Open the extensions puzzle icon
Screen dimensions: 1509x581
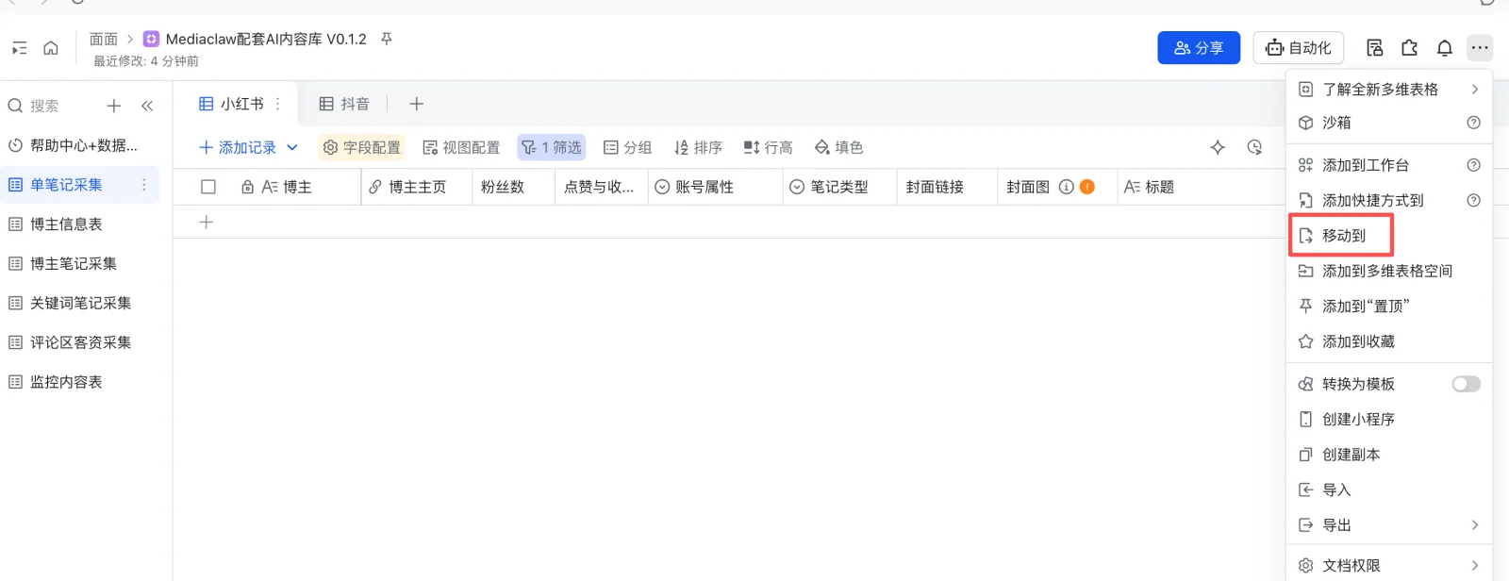pyautogui.click(x=1410, y=48)
